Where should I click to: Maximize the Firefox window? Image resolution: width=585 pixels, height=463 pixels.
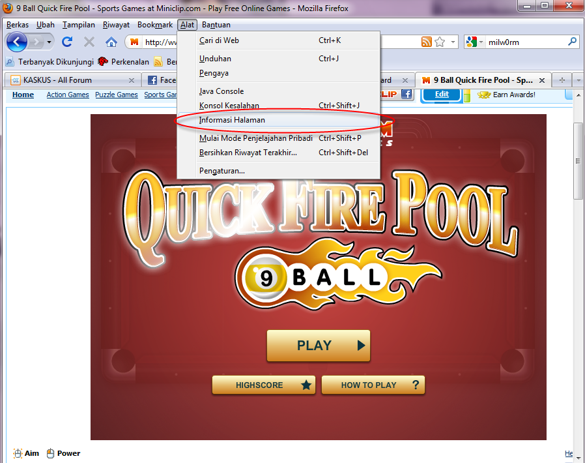point(545,6)
